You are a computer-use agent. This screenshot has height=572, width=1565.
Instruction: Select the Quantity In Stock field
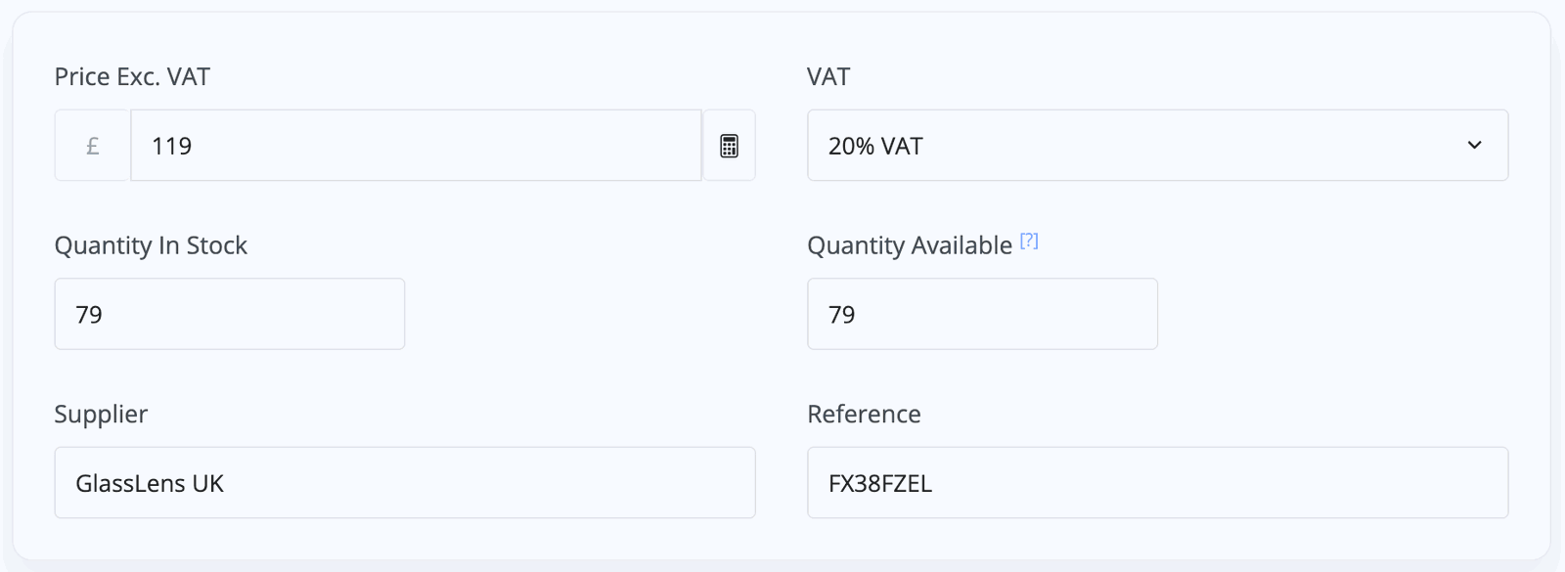tap(230, 314)
